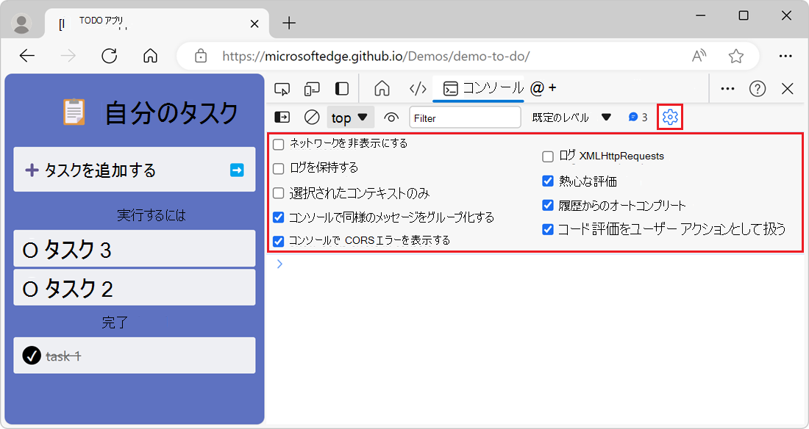The height and width of the screenshot is (429, 809).
Task: Clear the console output
Action: [311, 116]
